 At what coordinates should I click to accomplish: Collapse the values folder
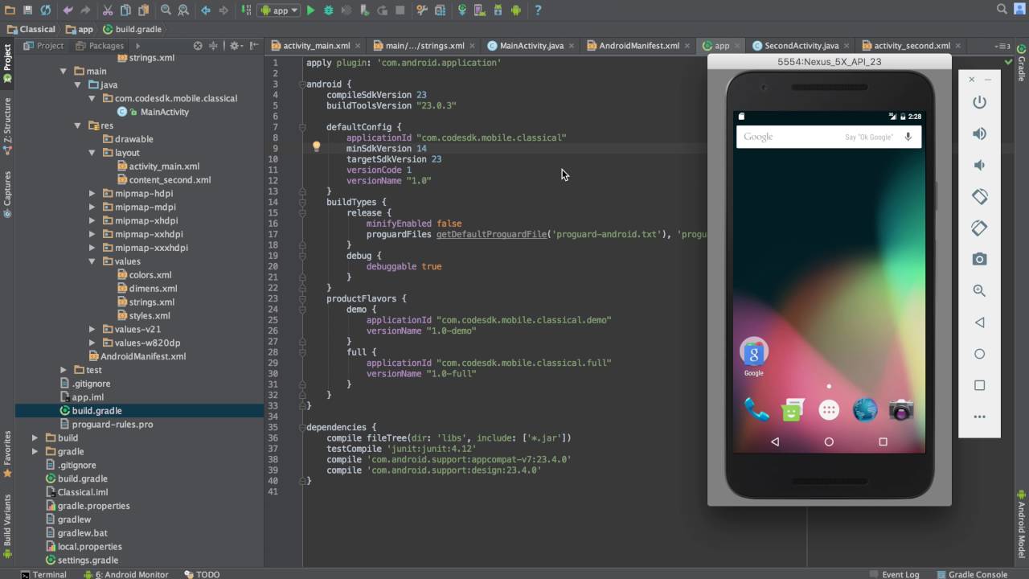pos(92,261)
